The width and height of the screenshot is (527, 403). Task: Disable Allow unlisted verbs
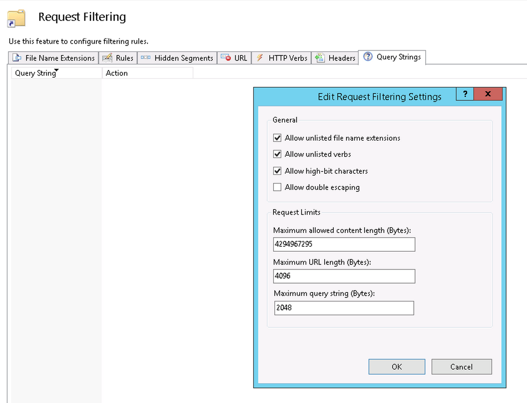277,154
